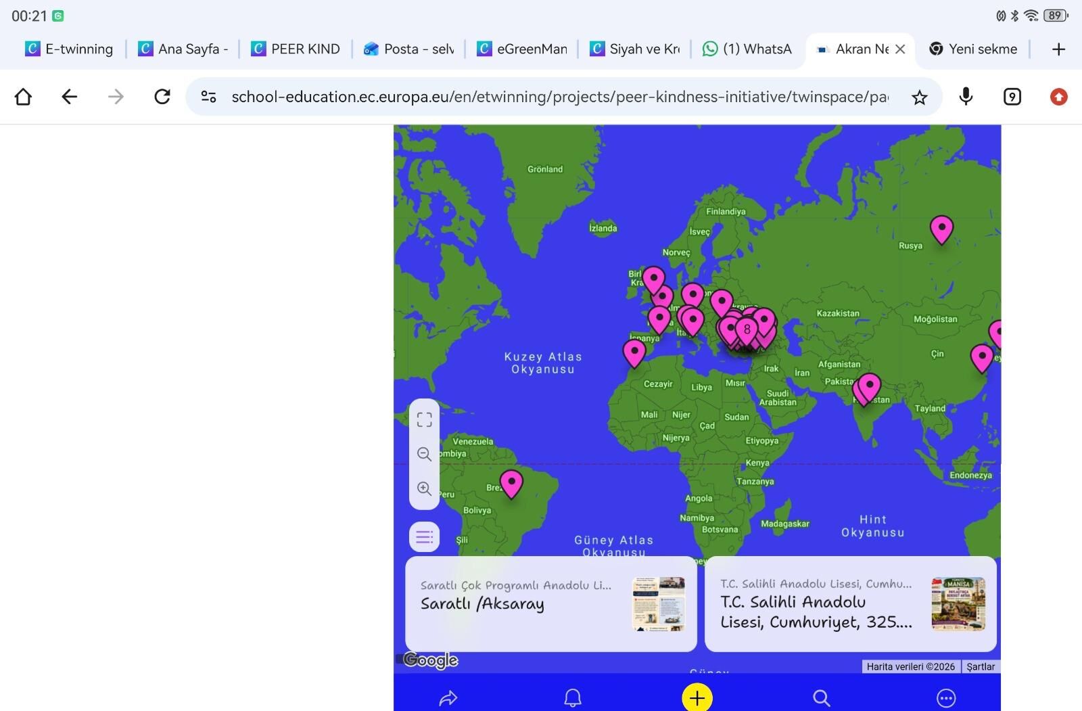This screenshot has width=1082, height=711.
Task: Zoom in the map
Action: (x=424, y=488)
